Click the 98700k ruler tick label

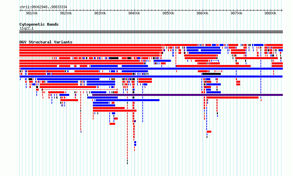click(x=237, y=13)
